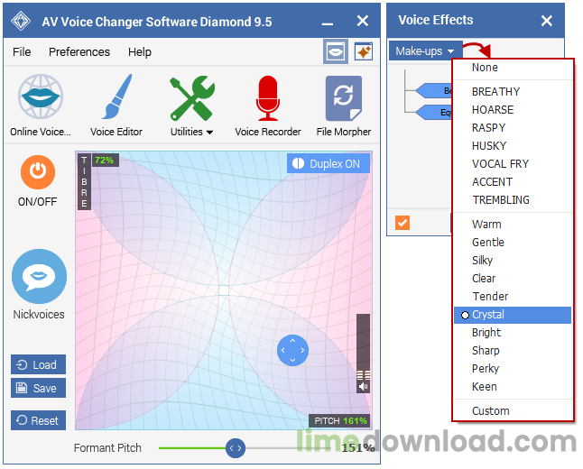Click the diamond application logo icon
This screenshot has height=469, width=583.
tap(21, 21)
